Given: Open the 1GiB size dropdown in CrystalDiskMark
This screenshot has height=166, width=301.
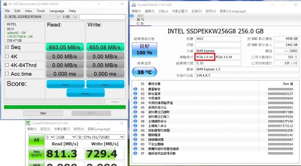Looking at the screenshot, I should coord(66,137).
